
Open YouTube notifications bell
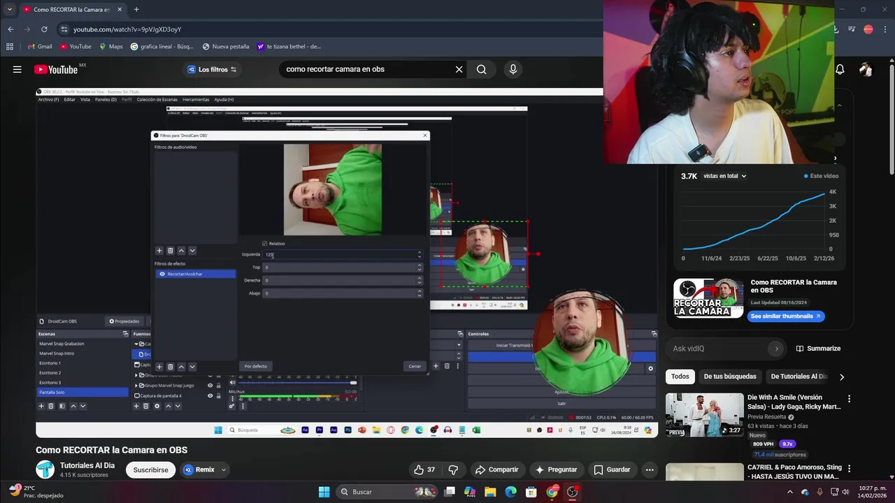(840, 69)
